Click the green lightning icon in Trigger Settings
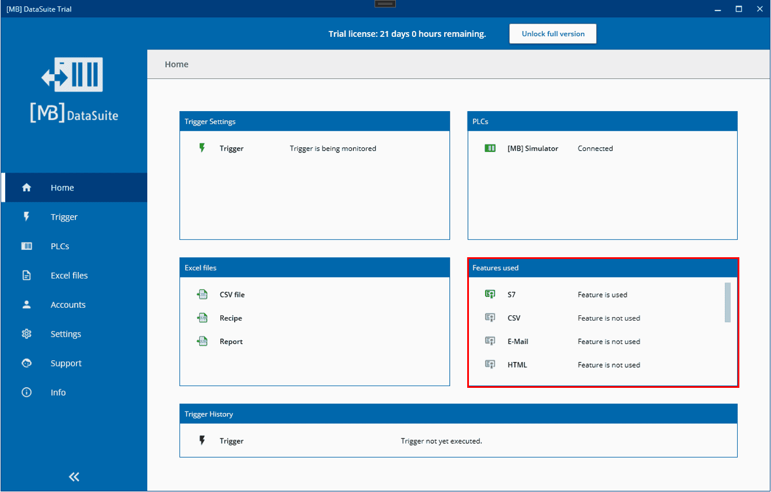Screen dimensions: 771x492 (x=202, y=148)
